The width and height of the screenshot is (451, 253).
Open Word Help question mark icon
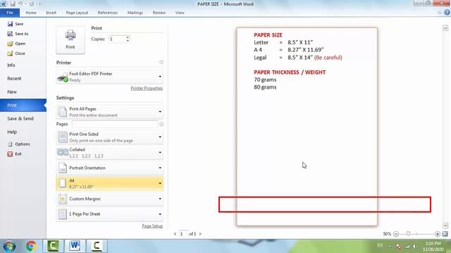pos(447,13)
